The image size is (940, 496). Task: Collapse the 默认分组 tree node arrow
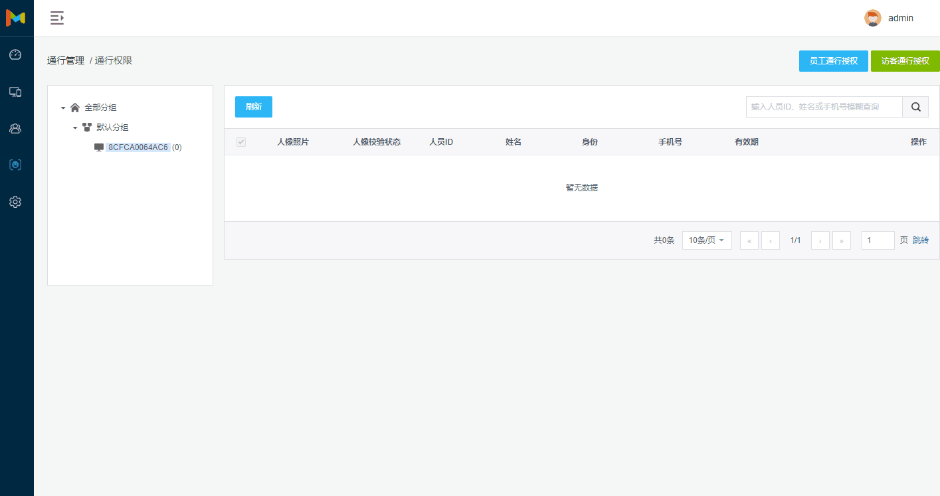[75, 127]
